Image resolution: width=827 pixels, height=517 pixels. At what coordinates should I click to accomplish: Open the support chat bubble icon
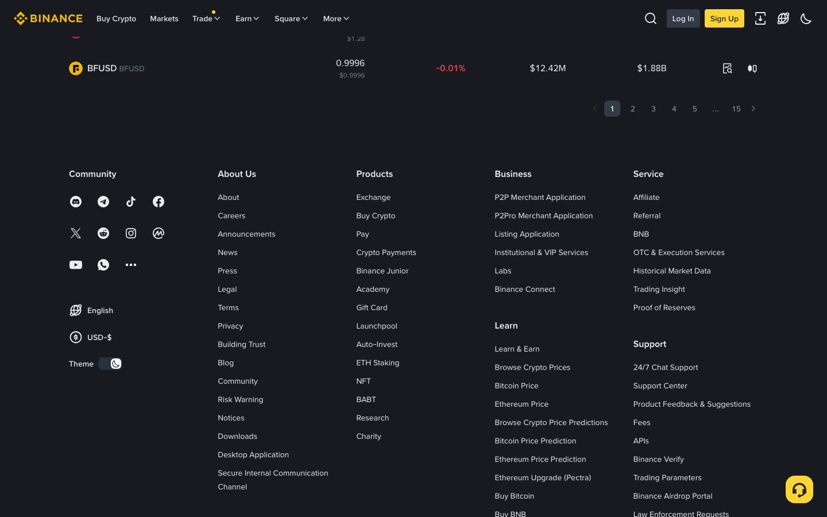[799, 489]
